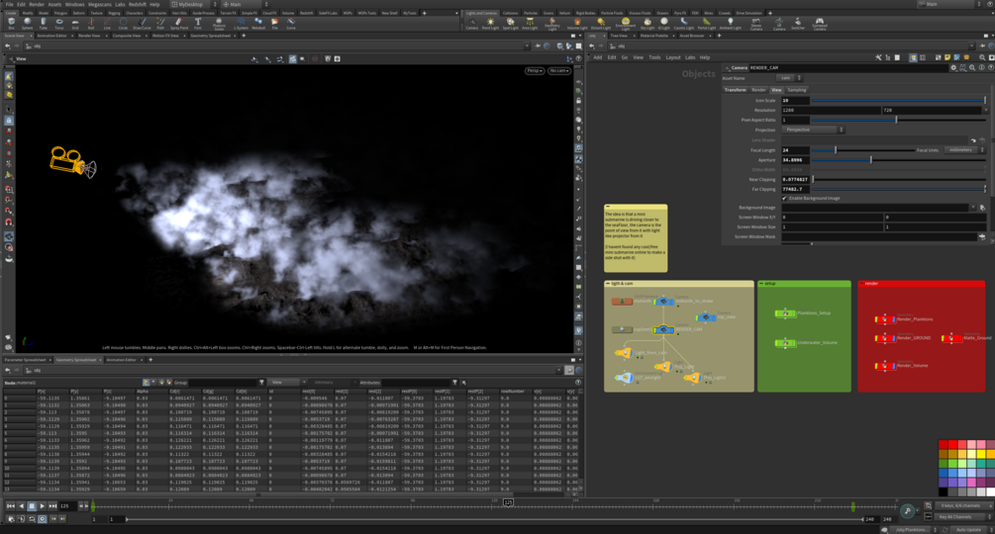
Task: Open the Focal Units millimeters dropdown
Action: pyautogui.click(x=963, y=150)
